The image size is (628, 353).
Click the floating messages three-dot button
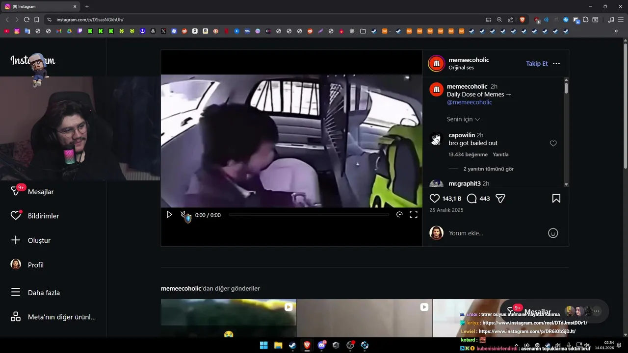pos(597,311)
